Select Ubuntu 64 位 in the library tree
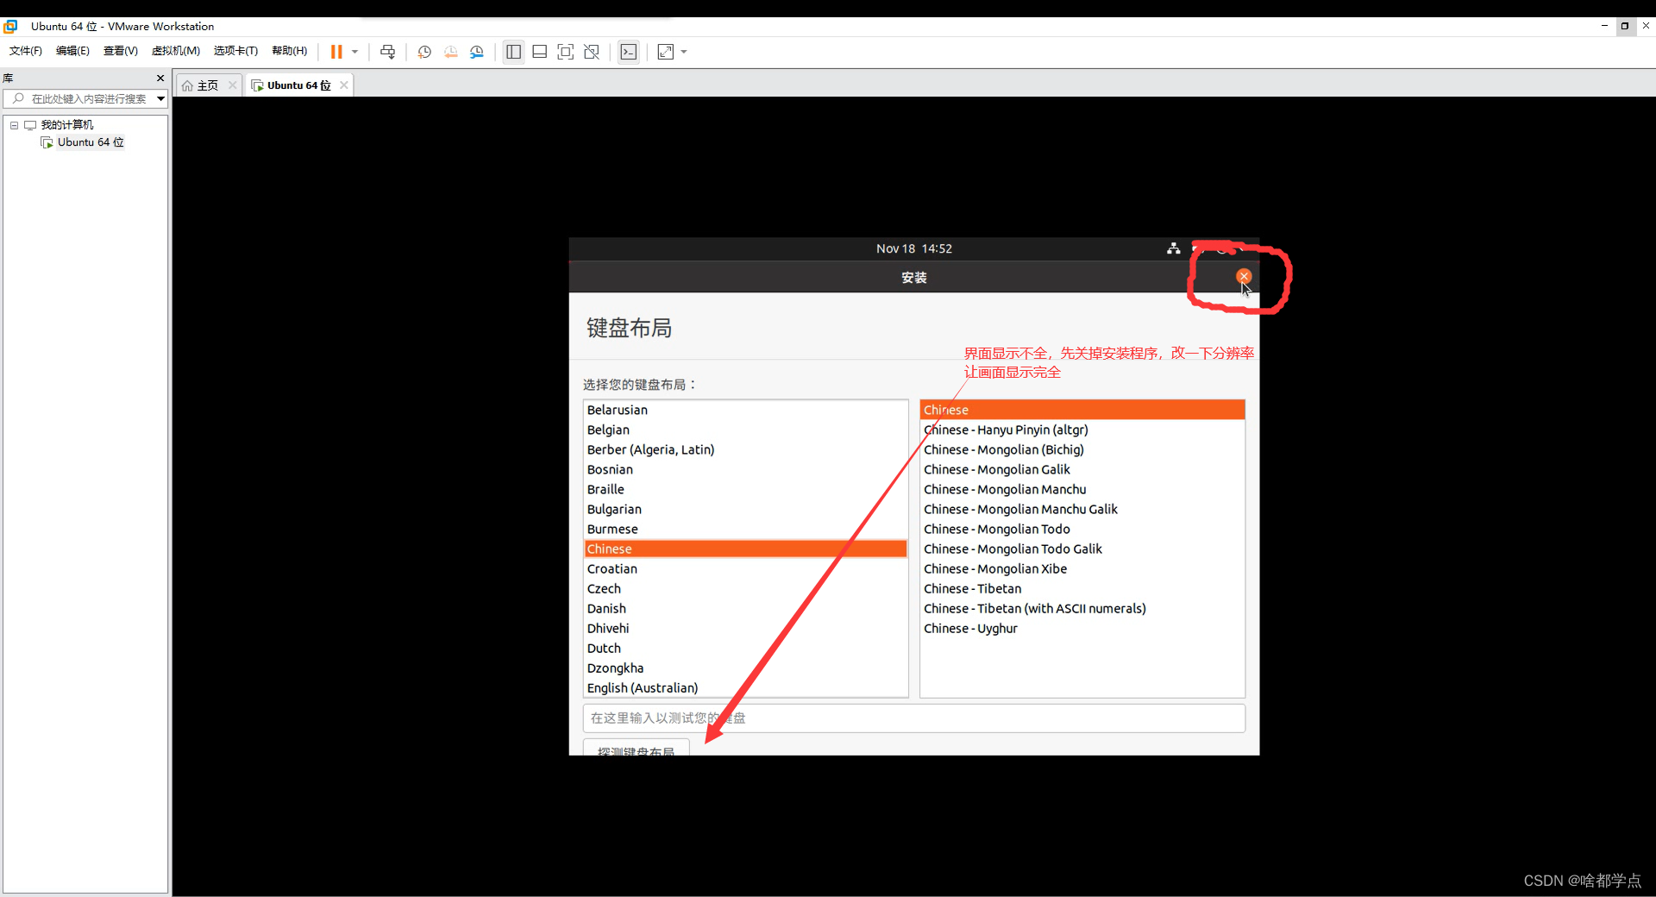Image resolution: width=1656 pixels, height=897 pixels. point(91,142)
